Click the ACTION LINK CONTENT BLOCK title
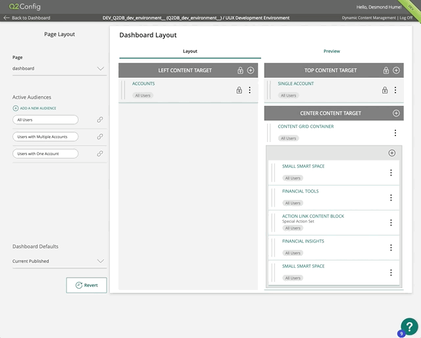 pyautogui.click(x=313, y=216)
